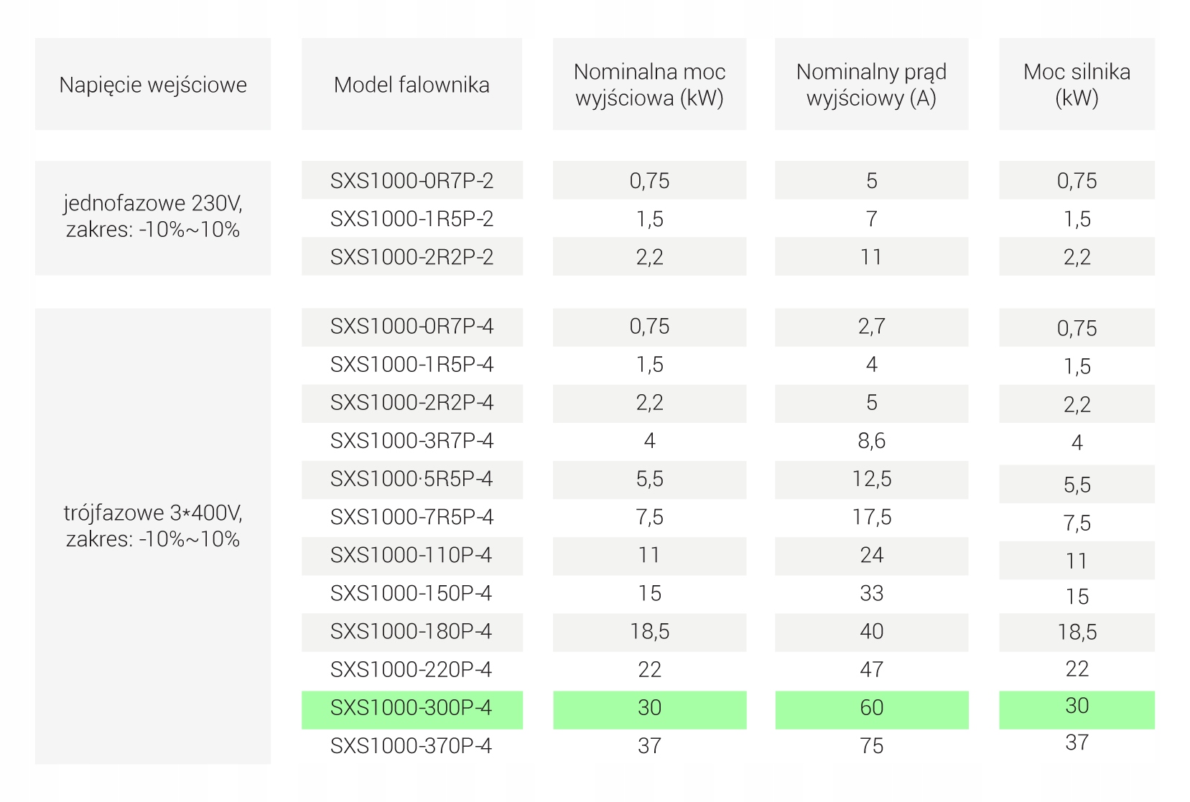Click the 'jednofazowe 230V' voltage cell
The width and height of the screenshot is (1190, 802).
tap(152, 217)
